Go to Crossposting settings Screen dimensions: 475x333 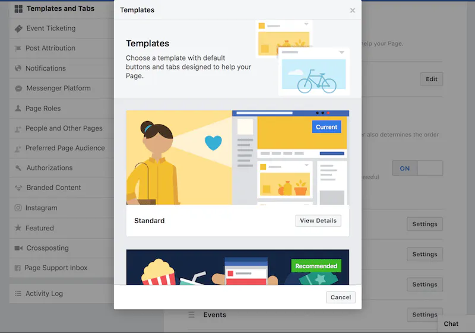pyautogui.click(x=62, y=248)
